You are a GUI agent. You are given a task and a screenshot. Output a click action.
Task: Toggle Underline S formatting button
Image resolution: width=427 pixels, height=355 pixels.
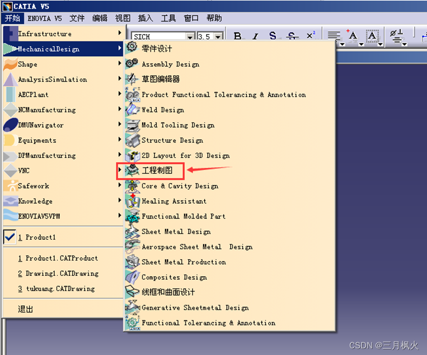coord(273,35)
